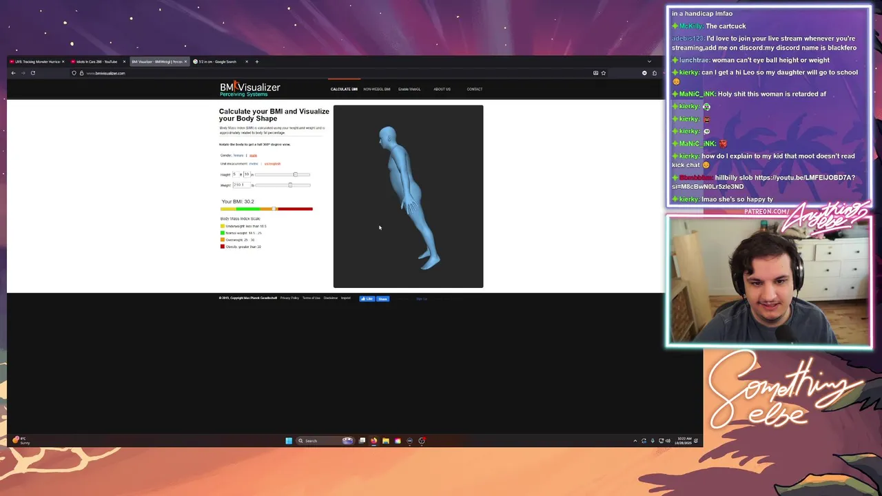Image resolution: width=882 pixels, height=496 pixels.
Task: Open the Terms of Use footer link
Action: (x=311, y=298)
